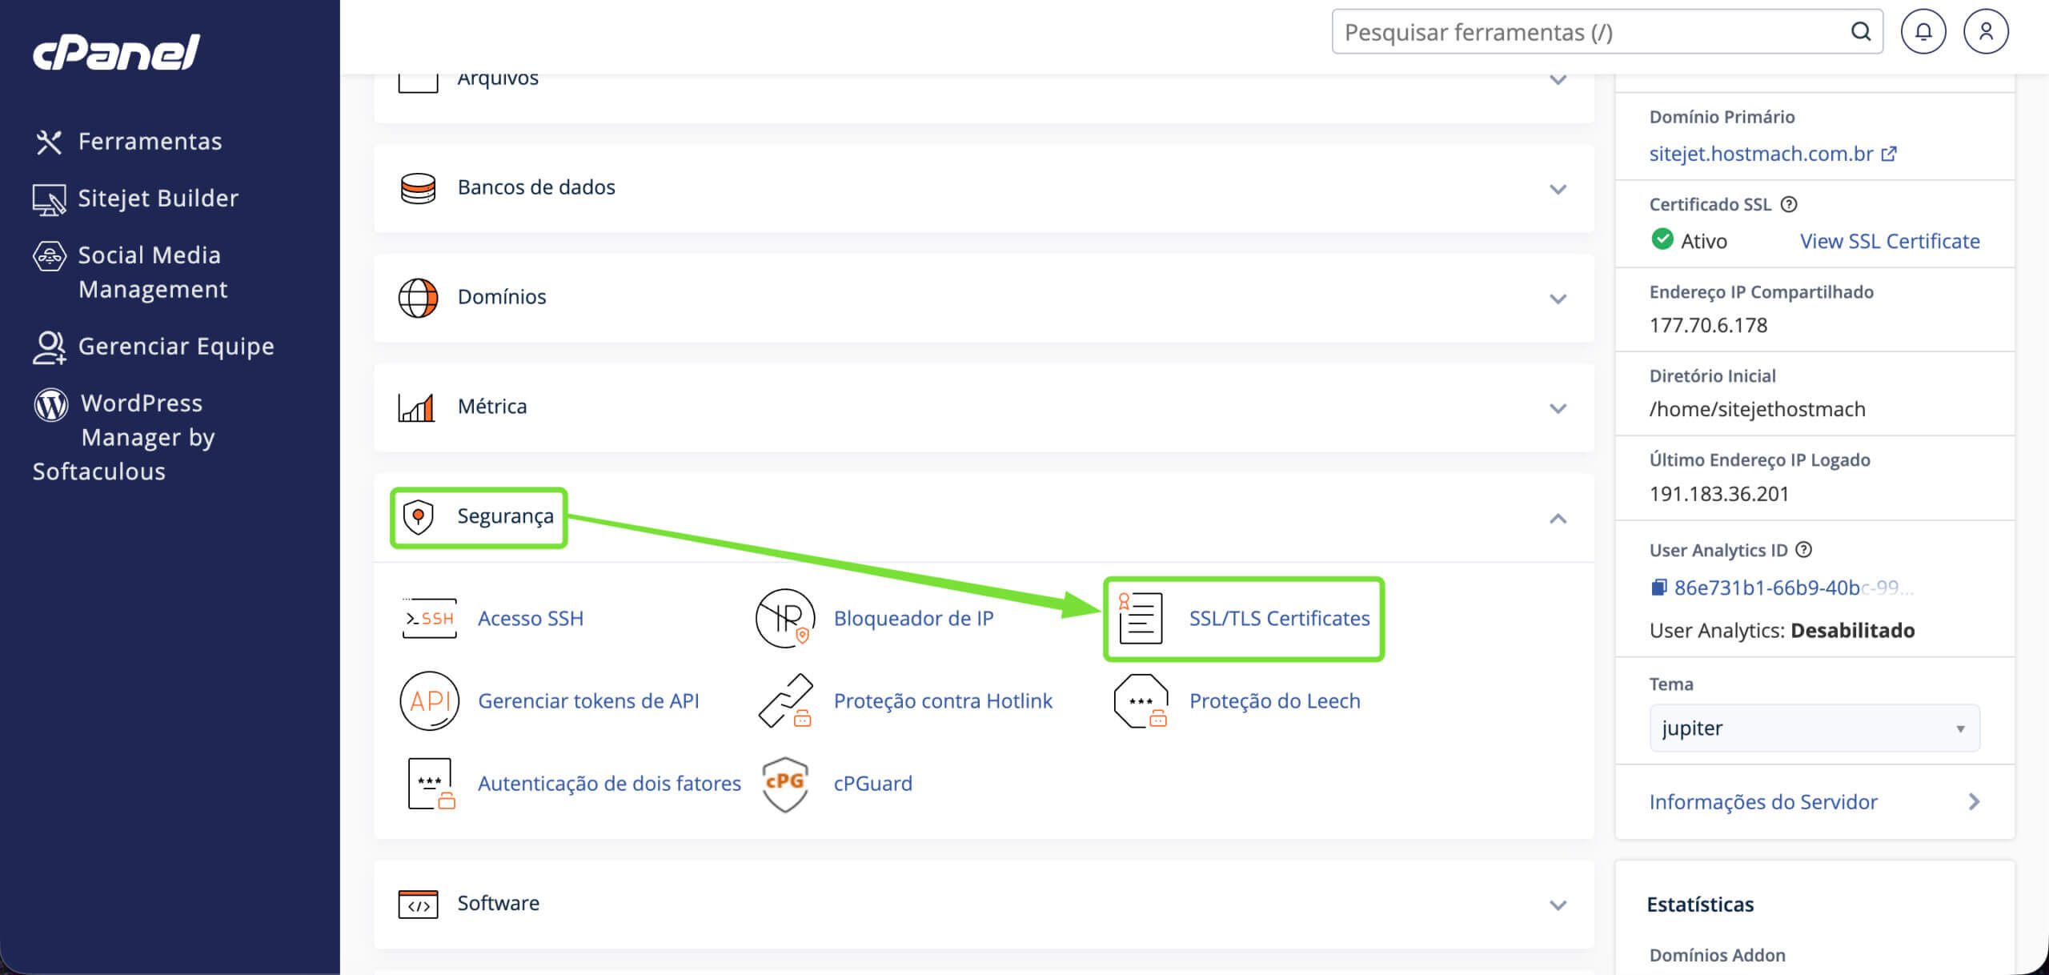Click the Hotlink chain icon
This screenshot has height=975, width=2049.
[x=785, y=701]
